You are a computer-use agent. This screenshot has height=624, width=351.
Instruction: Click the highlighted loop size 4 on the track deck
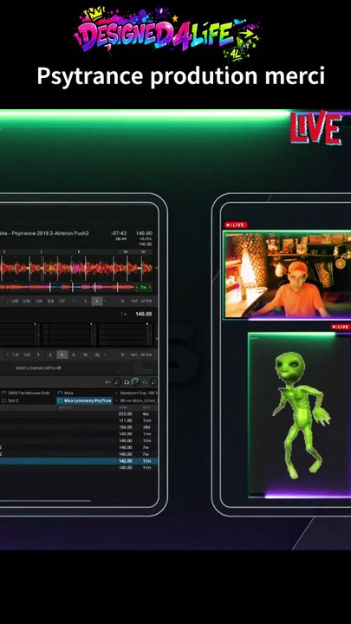point(97,302)
